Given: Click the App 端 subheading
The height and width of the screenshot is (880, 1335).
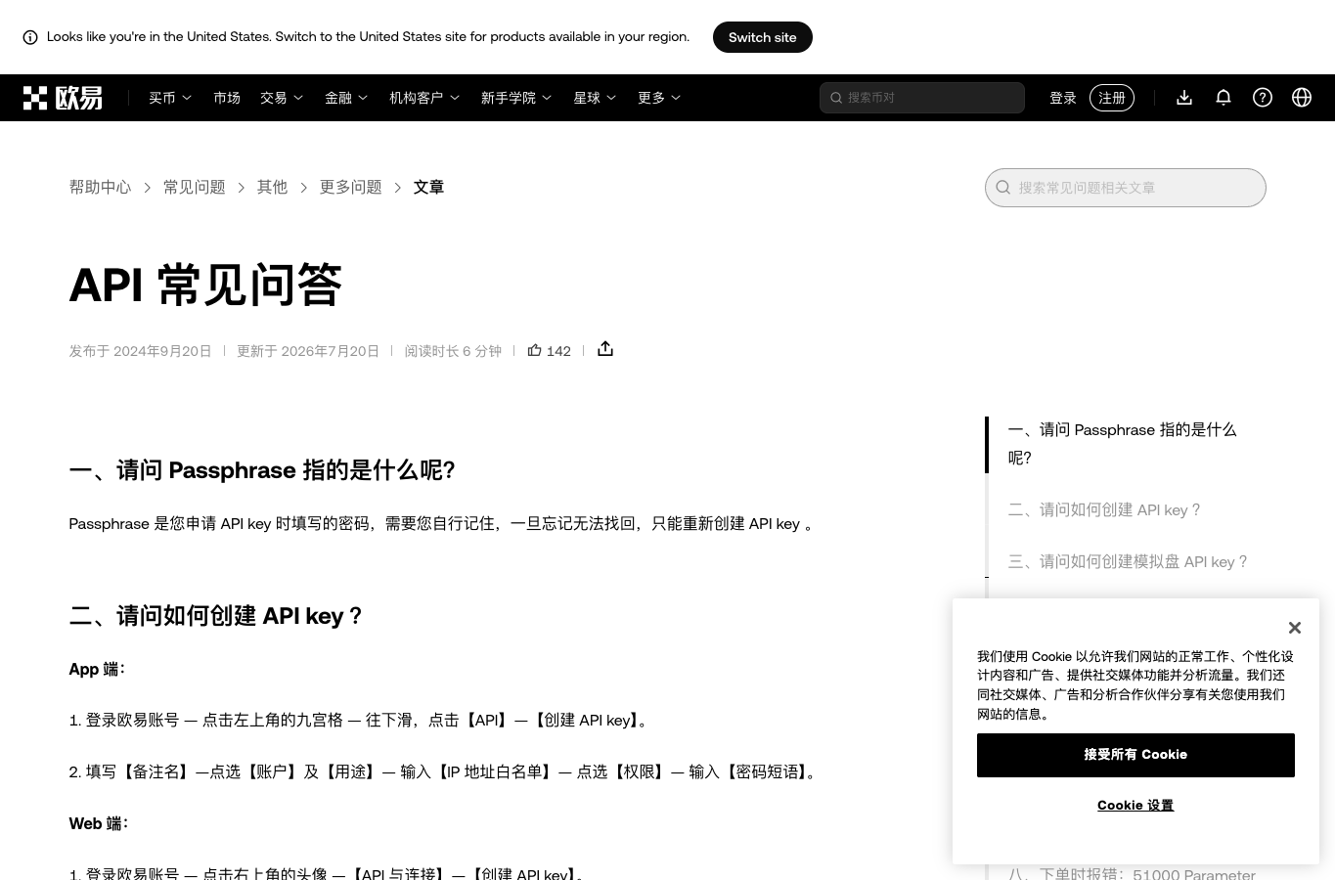Looking at the screenshot, I should click(x=97, y=669).
